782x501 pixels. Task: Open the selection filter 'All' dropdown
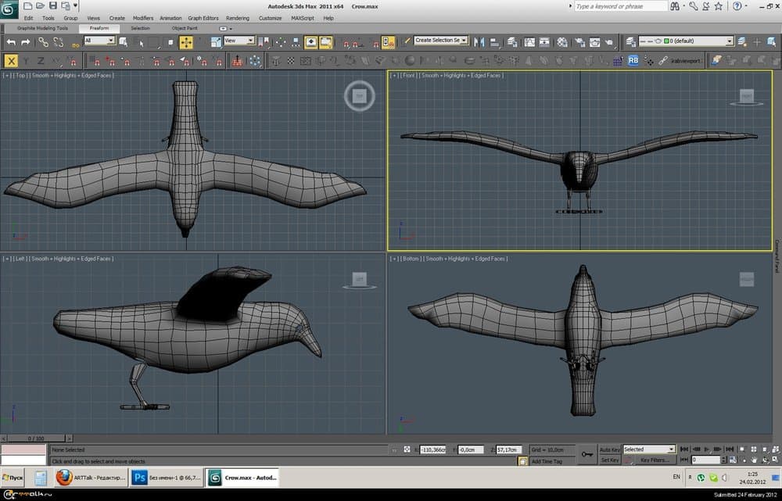(x=99, y=41)
